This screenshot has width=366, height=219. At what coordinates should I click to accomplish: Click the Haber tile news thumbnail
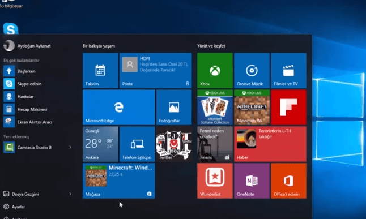[246, 139]
